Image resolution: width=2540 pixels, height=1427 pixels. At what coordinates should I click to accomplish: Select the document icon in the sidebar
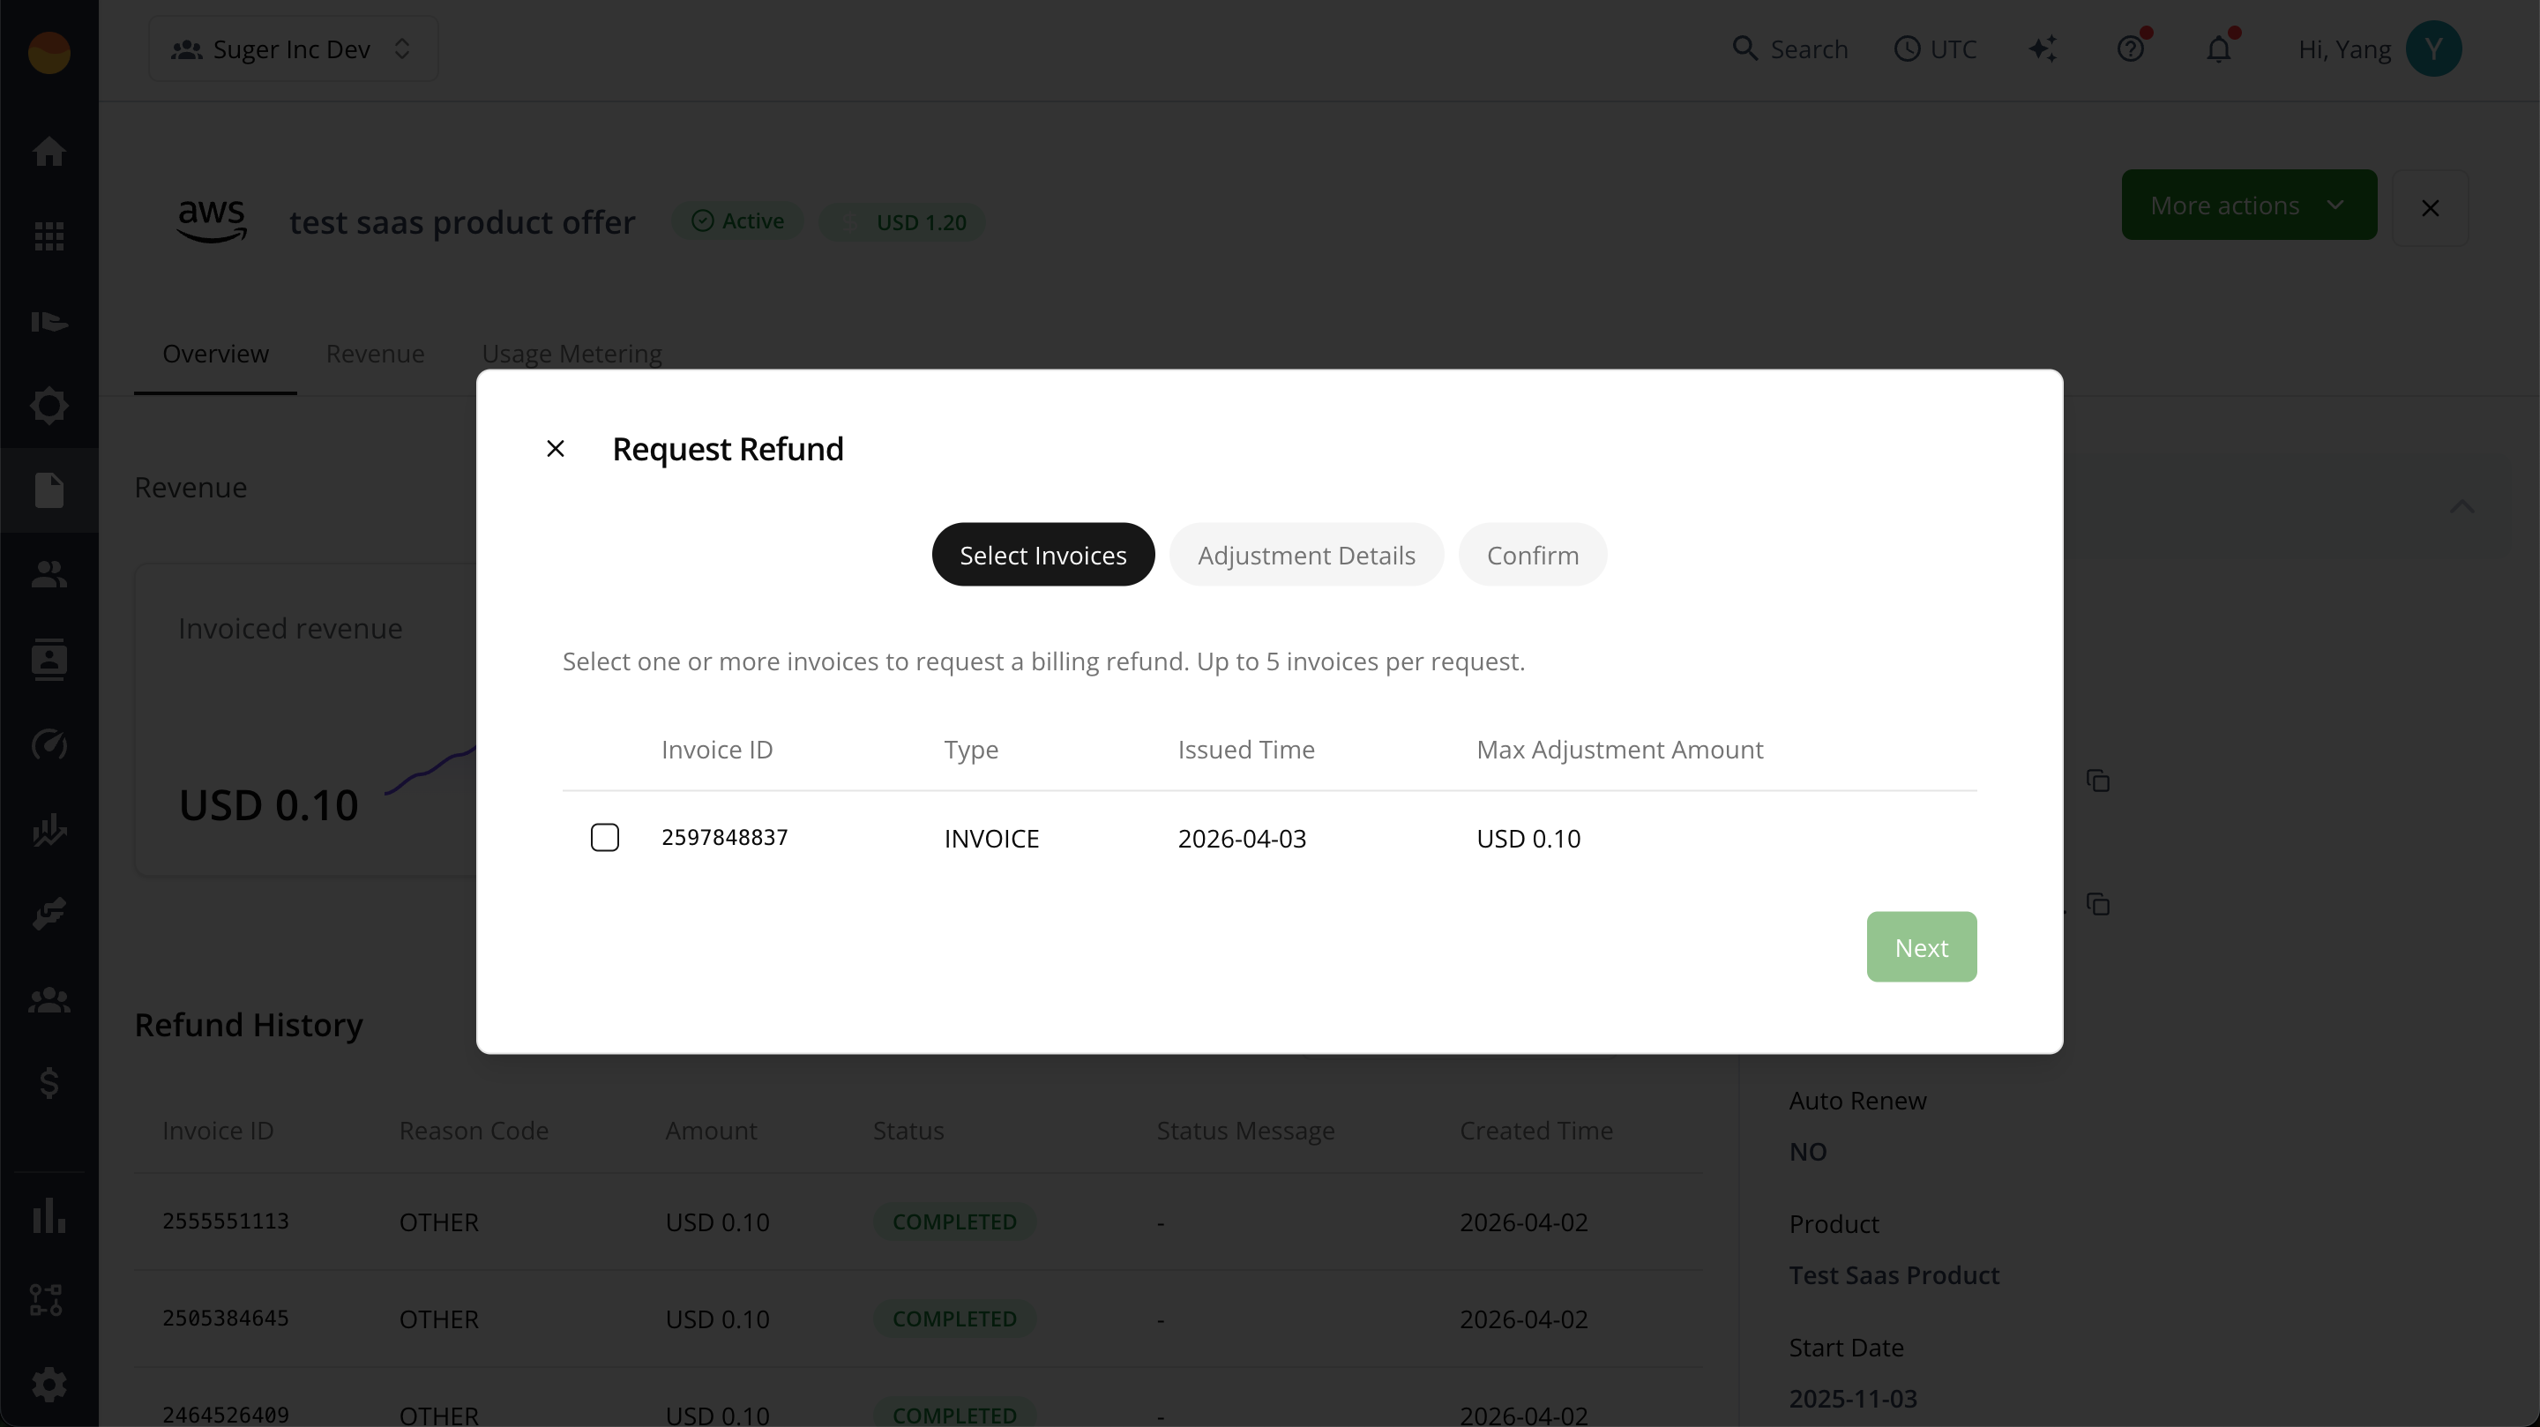tap(49, 490)
